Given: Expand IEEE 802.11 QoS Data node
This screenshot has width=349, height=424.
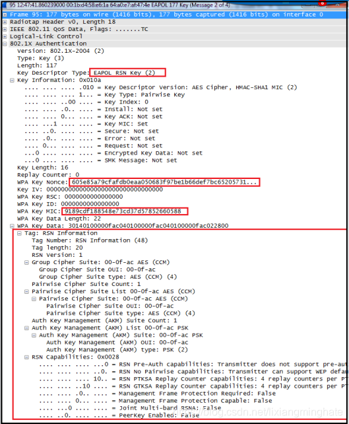Looking at the screenshot, I should click(x=5, y=29).
